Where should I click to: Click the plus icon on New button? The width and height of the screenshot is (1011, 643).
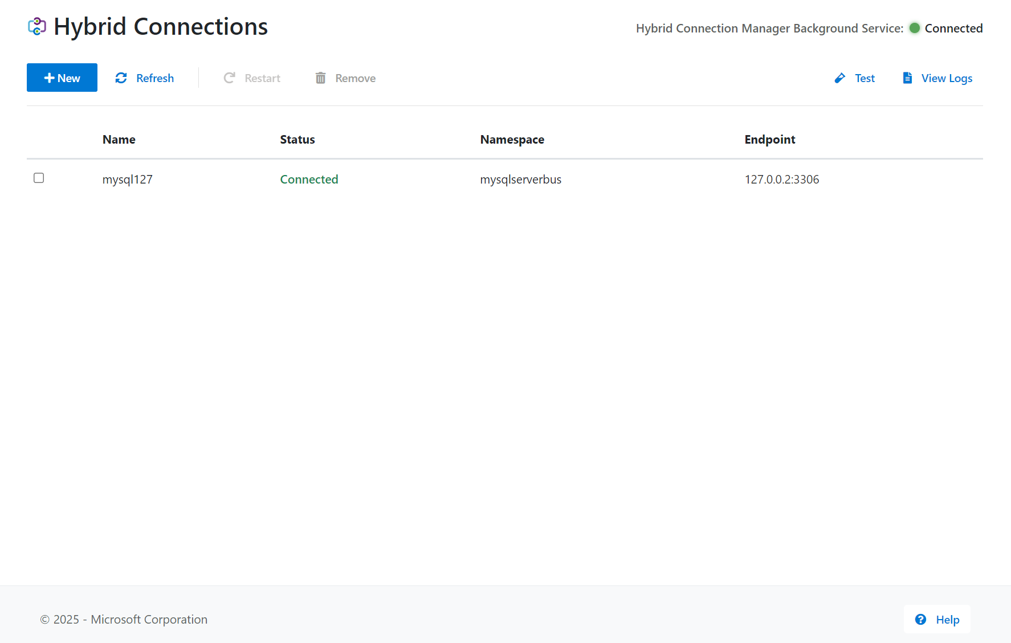[50, 78]
